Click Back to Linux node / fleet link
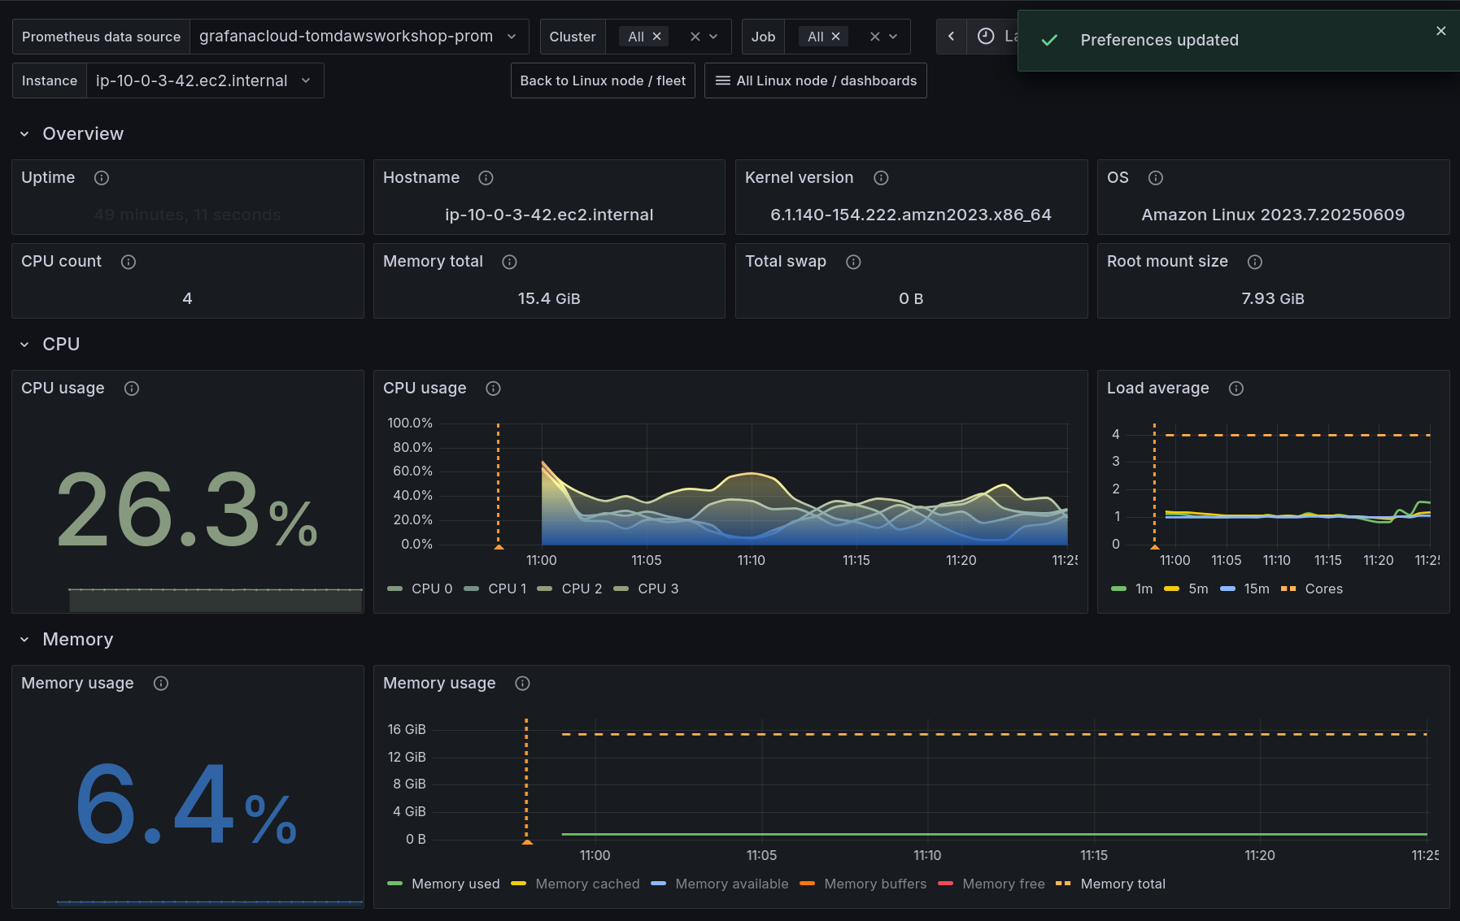The width and height of the screenshot is (1460, 921). pyautogui.click(x=603, y=80)
